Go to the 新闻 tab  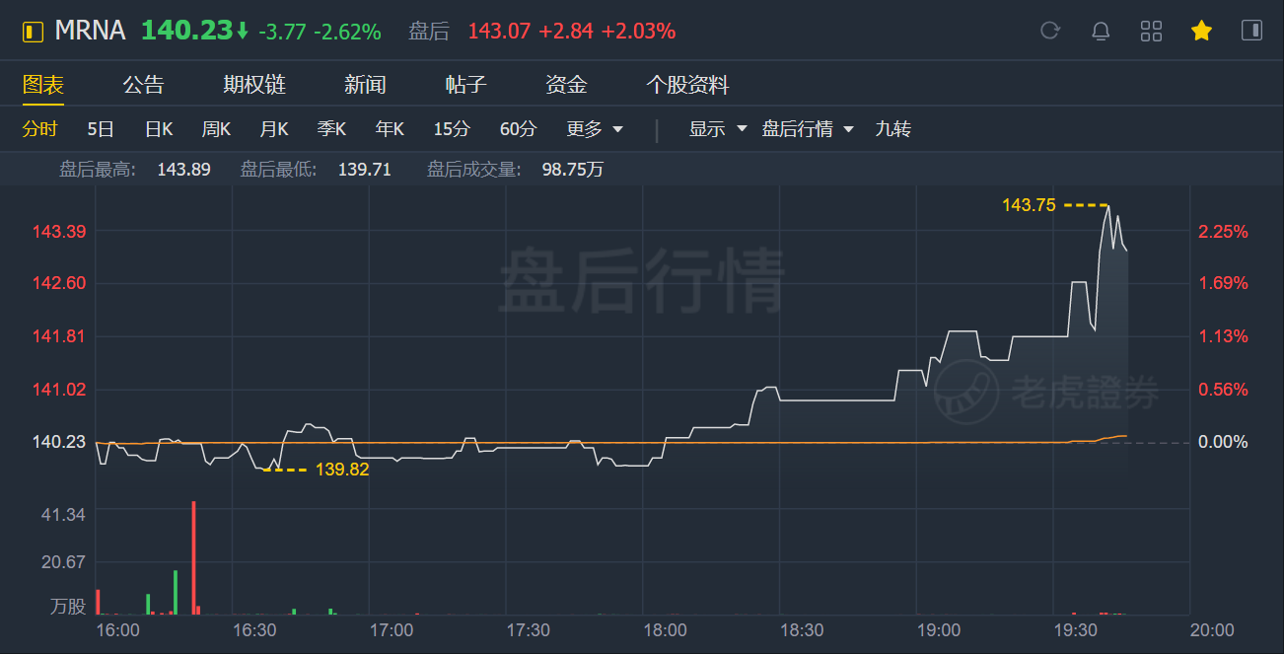tap(365, 85)
